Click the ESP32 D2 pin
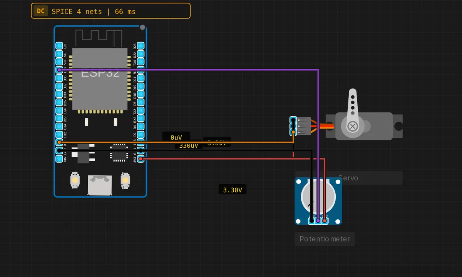The height and width of the screenshot is (277, 462). (141, 135)
